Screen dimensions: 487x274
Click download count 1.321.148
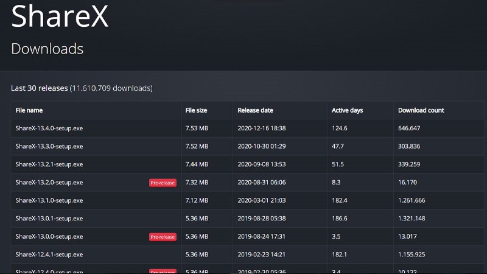[412, 219]
